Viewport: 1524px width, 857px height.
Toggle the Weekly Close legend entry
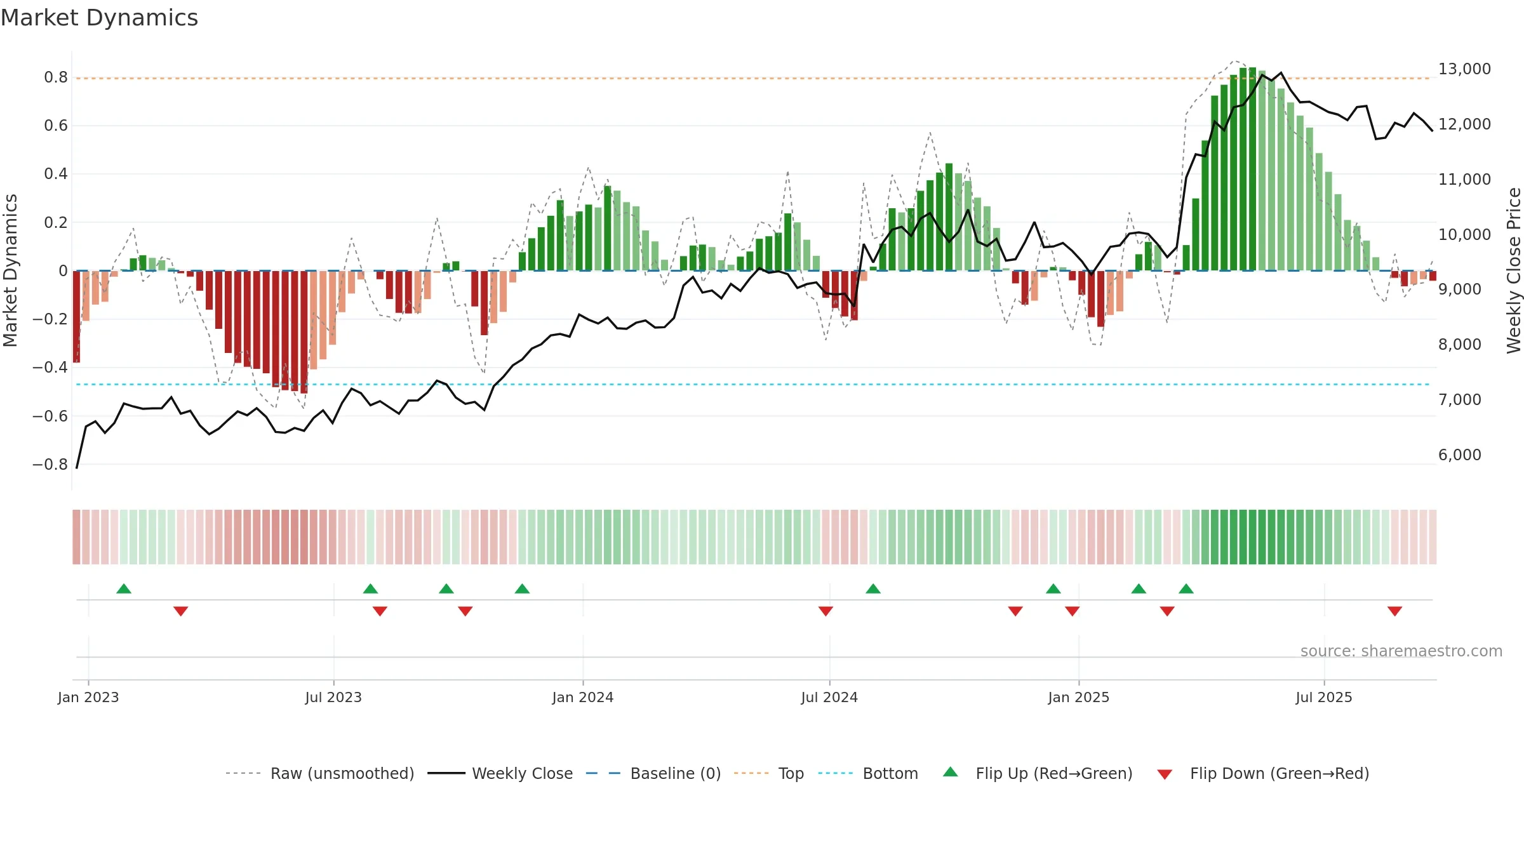tap(500, 773)
